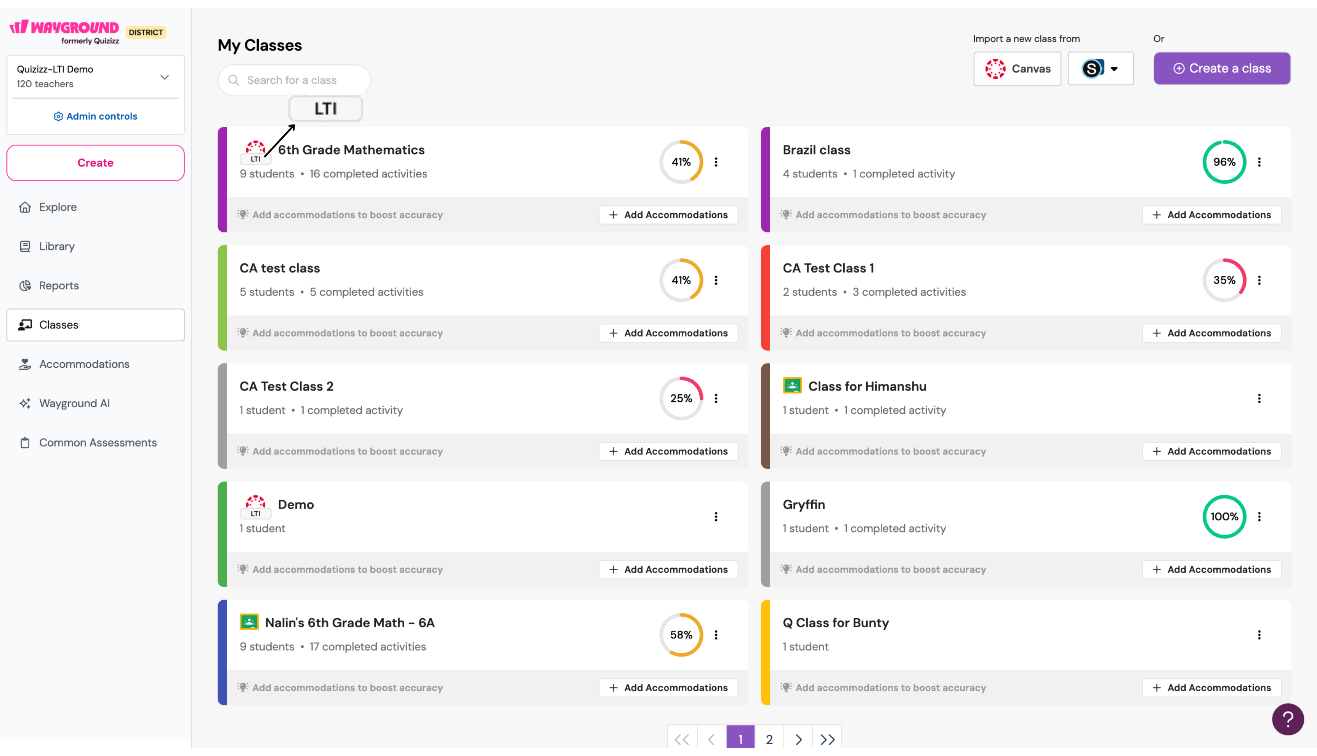Open the Admin controls link
This screenshot has height=756, width=1317.
pos(95,116)
